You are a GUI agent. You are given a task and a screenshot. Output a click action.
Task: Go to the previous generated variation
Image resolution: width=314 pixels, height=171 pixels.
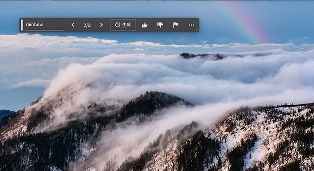pos(73,25)
